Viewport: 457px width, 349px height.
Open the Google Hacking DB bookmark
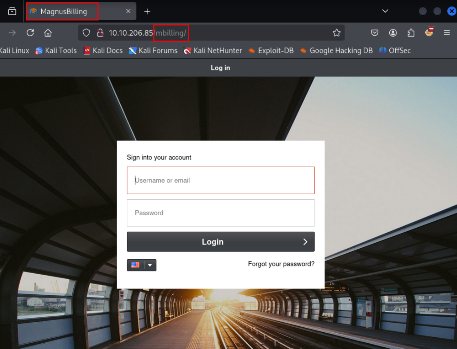[336, 51]
